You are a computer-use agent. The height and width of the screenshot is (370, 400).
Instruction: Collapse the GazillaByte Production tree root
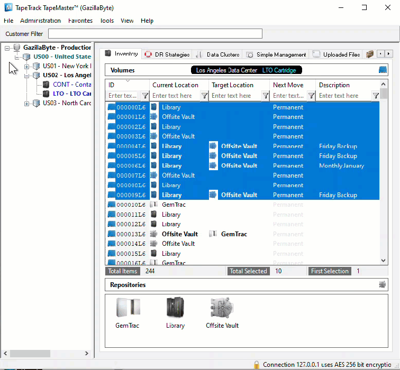7,48
